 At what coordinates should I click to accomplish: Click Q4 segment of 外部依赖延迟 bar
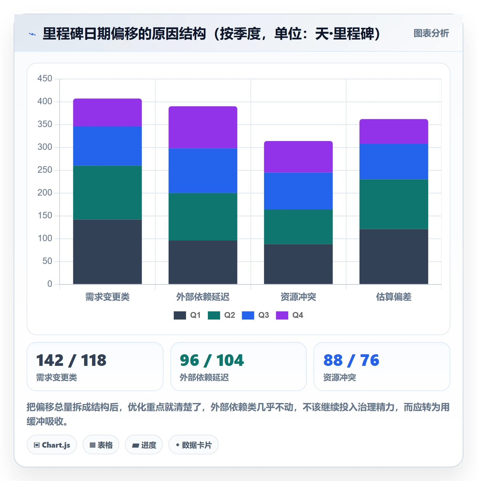[203, 127]
